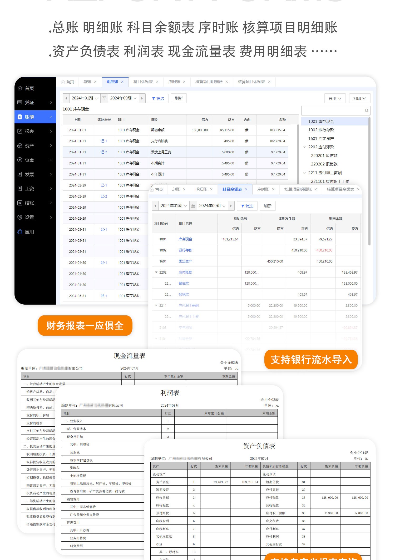
Task: Open the 2024年01期 start period dropdown
Action: click(85, 98)
